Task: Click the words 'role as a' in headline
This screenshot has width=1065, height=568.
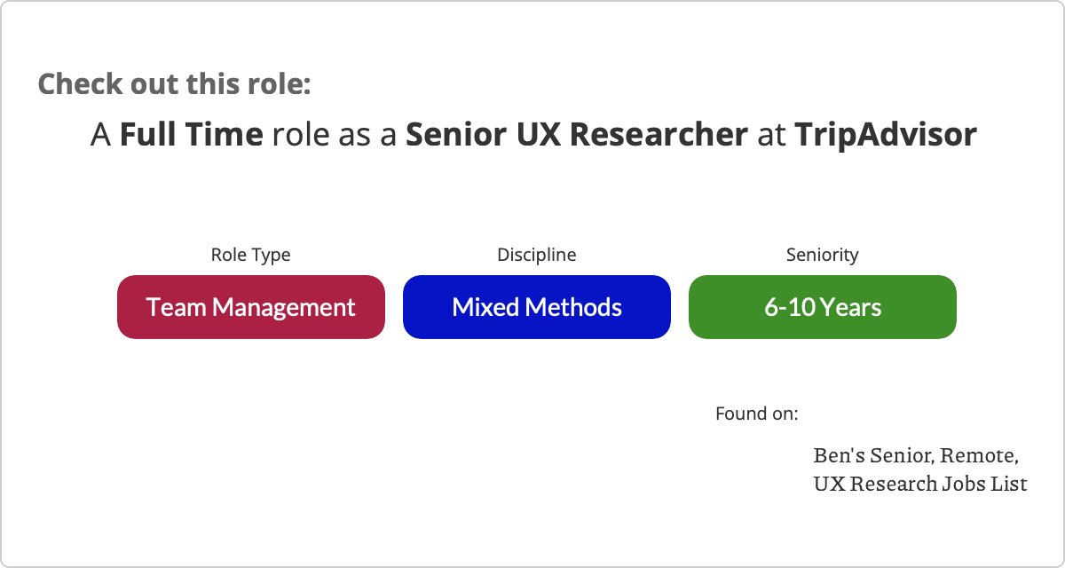Action: coord(335,135)
